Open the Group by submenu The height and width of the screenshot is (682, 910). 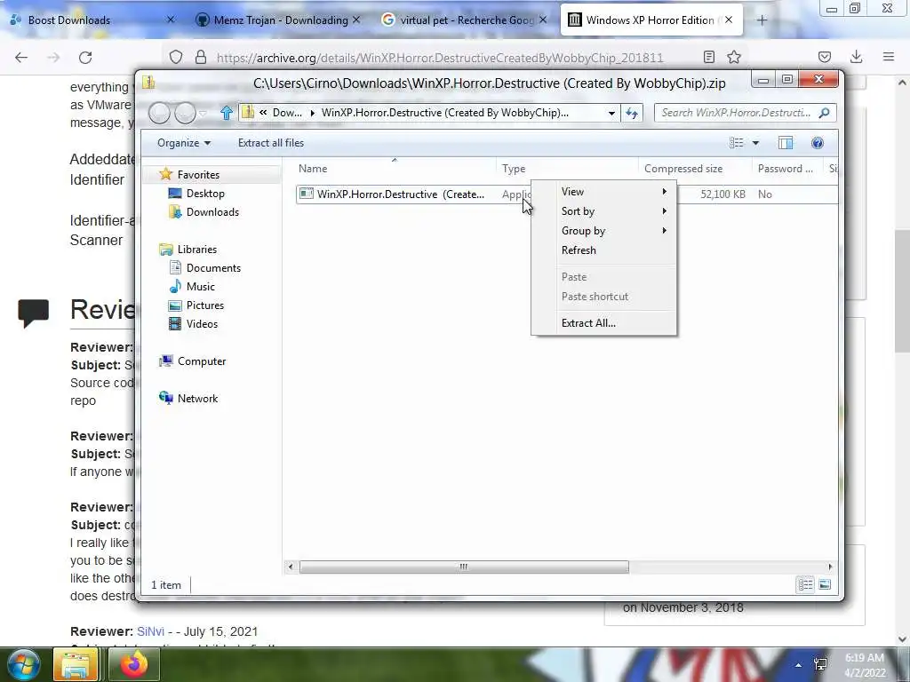(603, 231)
